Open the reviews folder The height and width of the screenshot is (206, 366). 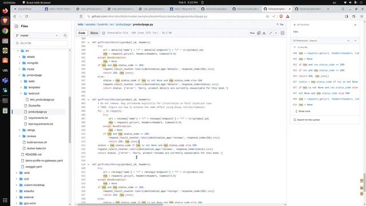point(31,136)
